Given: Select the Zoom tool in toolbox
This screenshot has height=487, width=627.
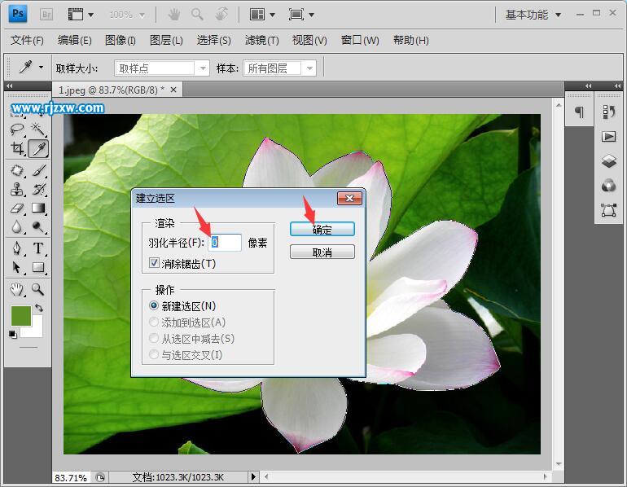Looking at the screenshot, I should pos(38,289).
